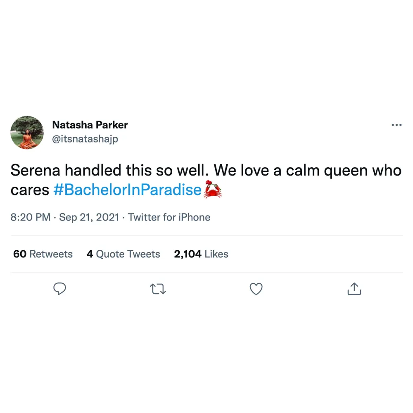View the 60 Retweets list
The height and width of the screenshot is (413, 413).
(x=43, y=254)
